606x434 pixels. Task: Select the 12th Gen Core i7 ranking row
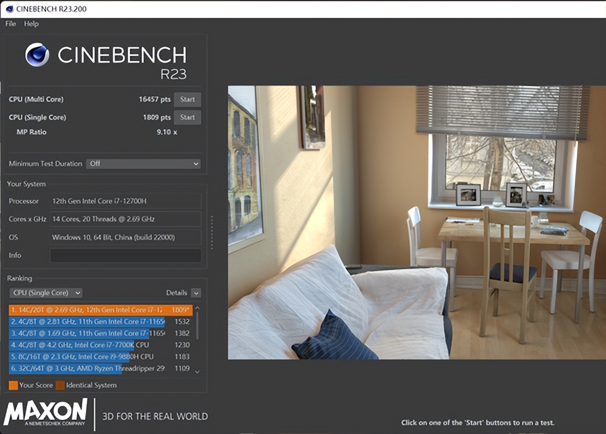point(100,310)
